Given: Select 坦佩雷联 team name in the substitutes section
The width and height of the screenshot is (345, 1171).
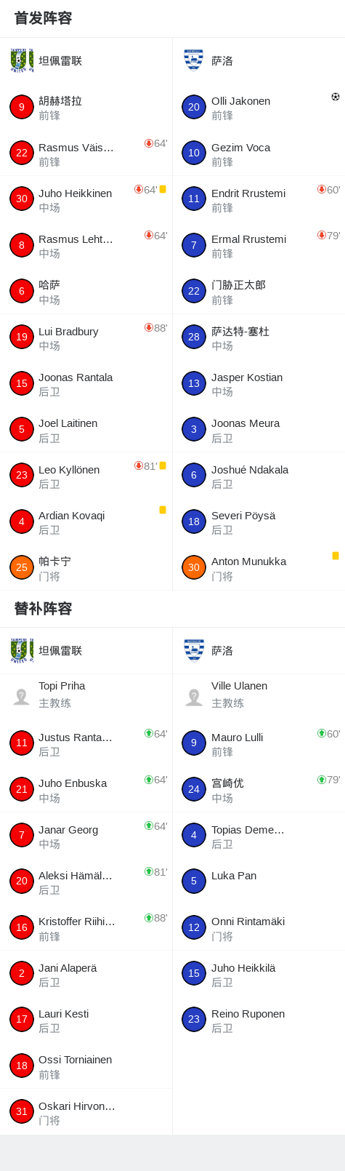Looking at the screenshot, I should pyautogui.click(x=60, y=651).
